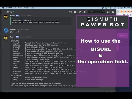Add friends to the DM

coord(85,12)
